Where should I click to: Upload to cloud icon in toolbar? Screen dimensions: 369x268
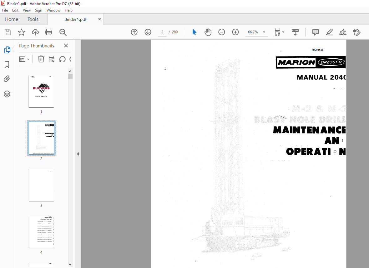pos(35,32)
